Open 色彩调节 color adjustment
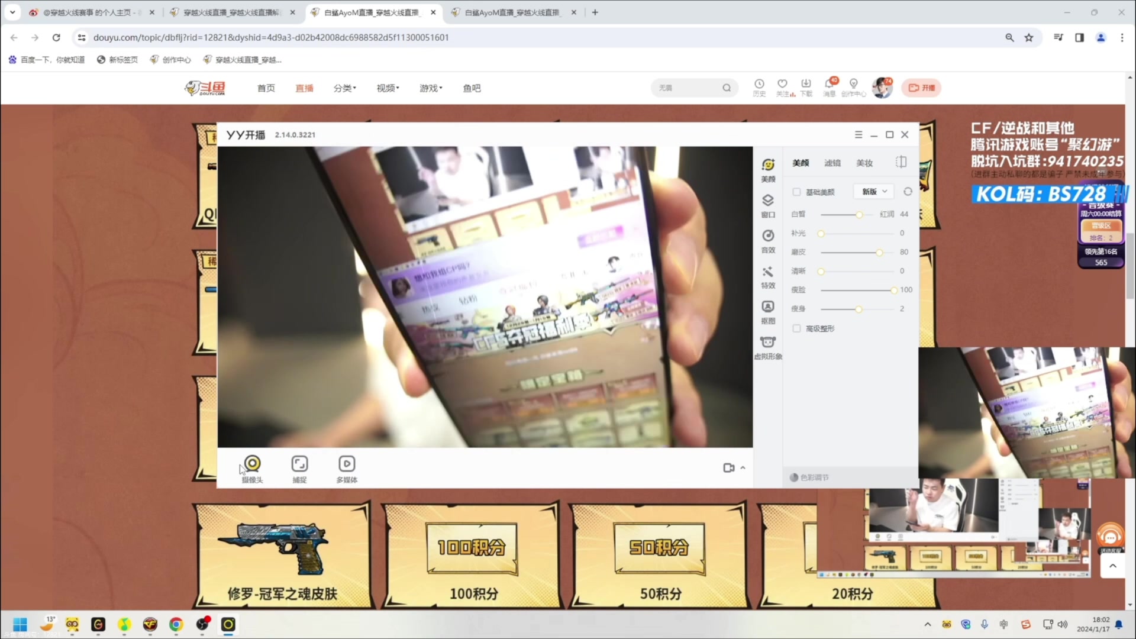Image resolution: width=1136 pixels, height=639 pixels. pyautogui.click(x=809, y=477)
